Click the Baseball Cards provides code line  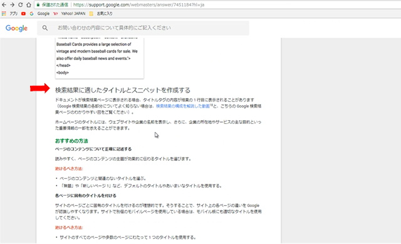tap(94, 44)
